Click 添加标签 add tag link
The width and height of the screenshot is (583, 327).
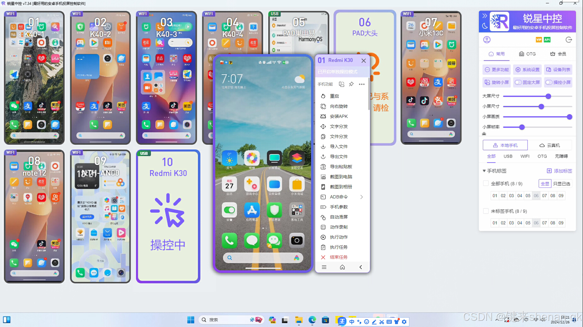tap(559, 171)
